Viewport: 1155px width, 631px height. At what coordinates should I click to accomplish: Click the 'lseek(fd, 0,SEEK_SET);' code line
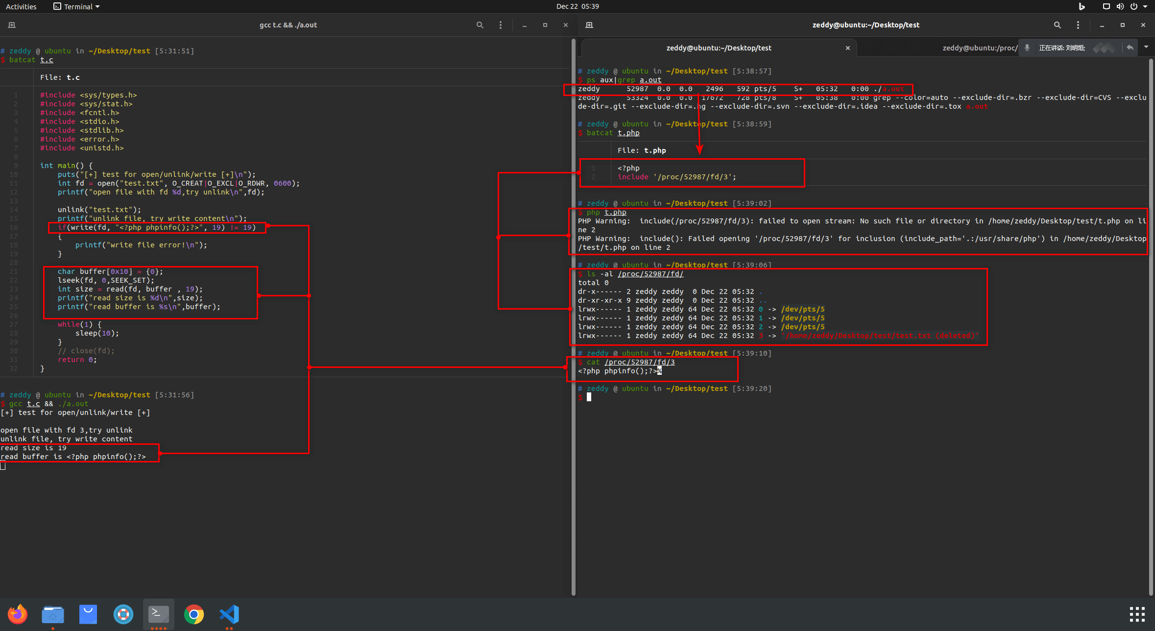(106, 280)
